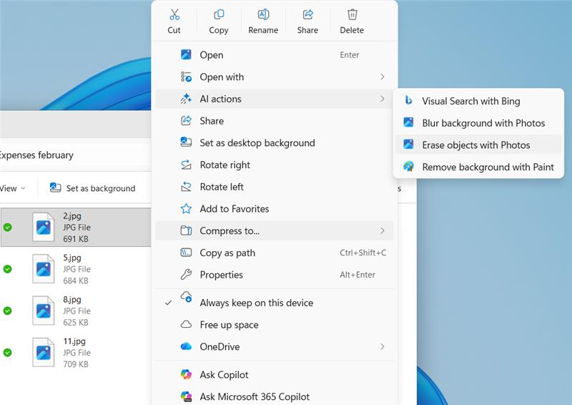572x405 pixels.
Task: Click the 2.jpg file name
Action: [72, 216]
